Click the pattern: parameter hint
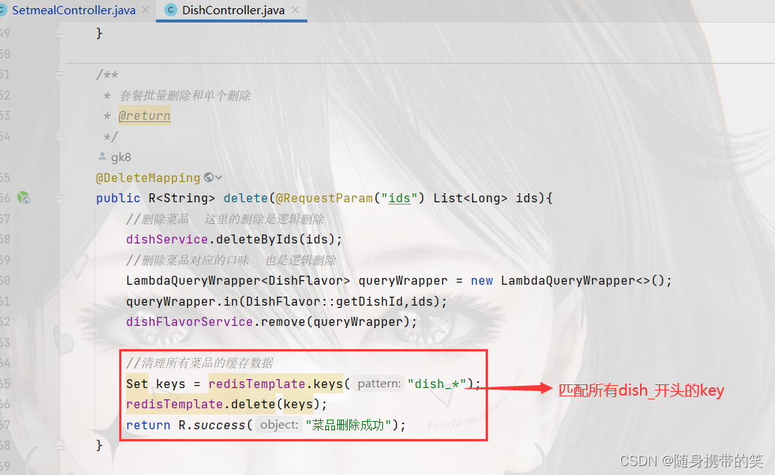The width and height of the screenshot is (775, 475). pos(379,384)
